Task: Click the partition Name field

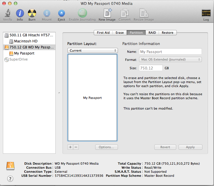Action: [x=170, y=52]
